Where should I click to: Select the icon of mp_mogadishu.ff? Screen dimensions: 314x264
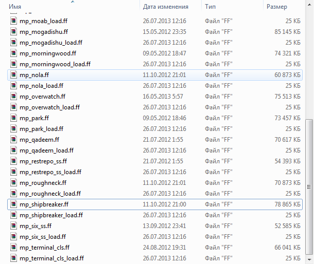[13, 32]
